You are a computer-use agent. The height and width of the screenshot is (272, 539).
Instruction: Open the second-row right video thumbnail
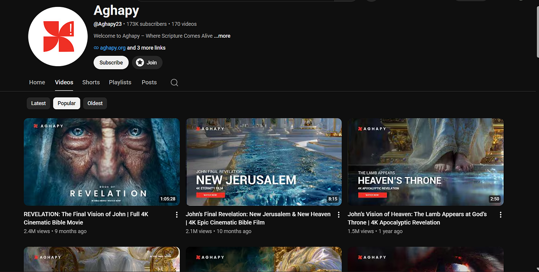pos(425,259)
